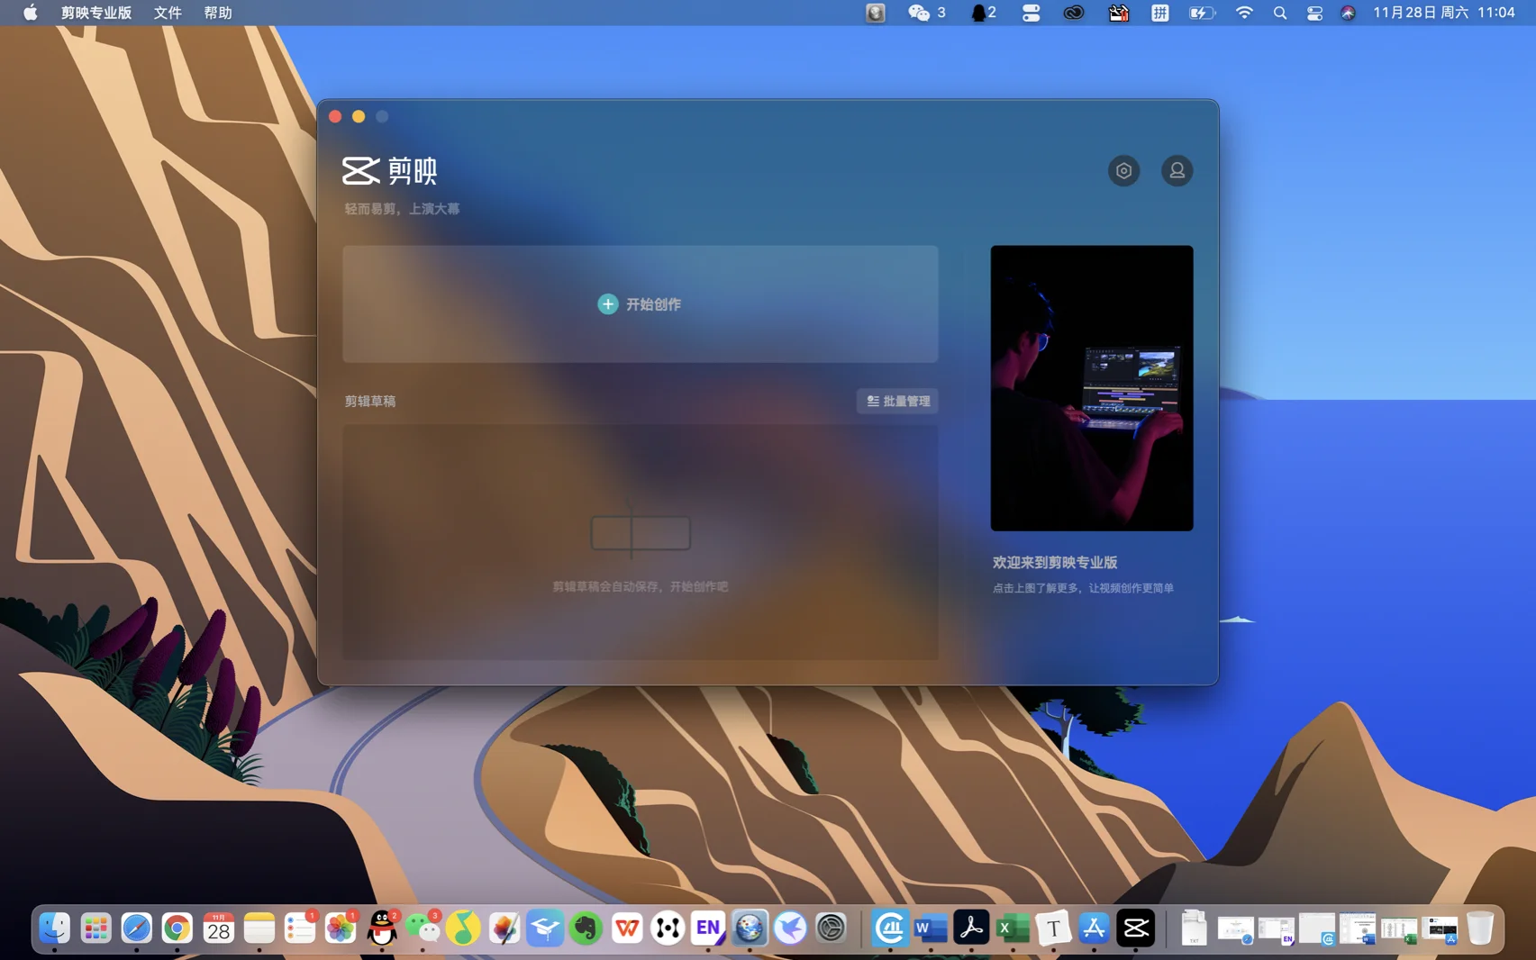Launch Siri from menu bar
1536x960 pixels.
click(1348, 13)
